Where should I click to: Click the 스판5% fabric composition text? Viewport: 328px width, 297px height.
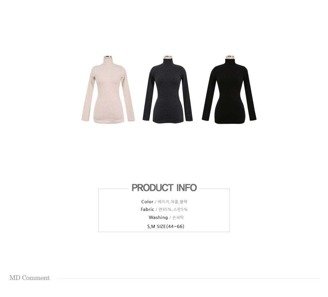click(180, 209)
